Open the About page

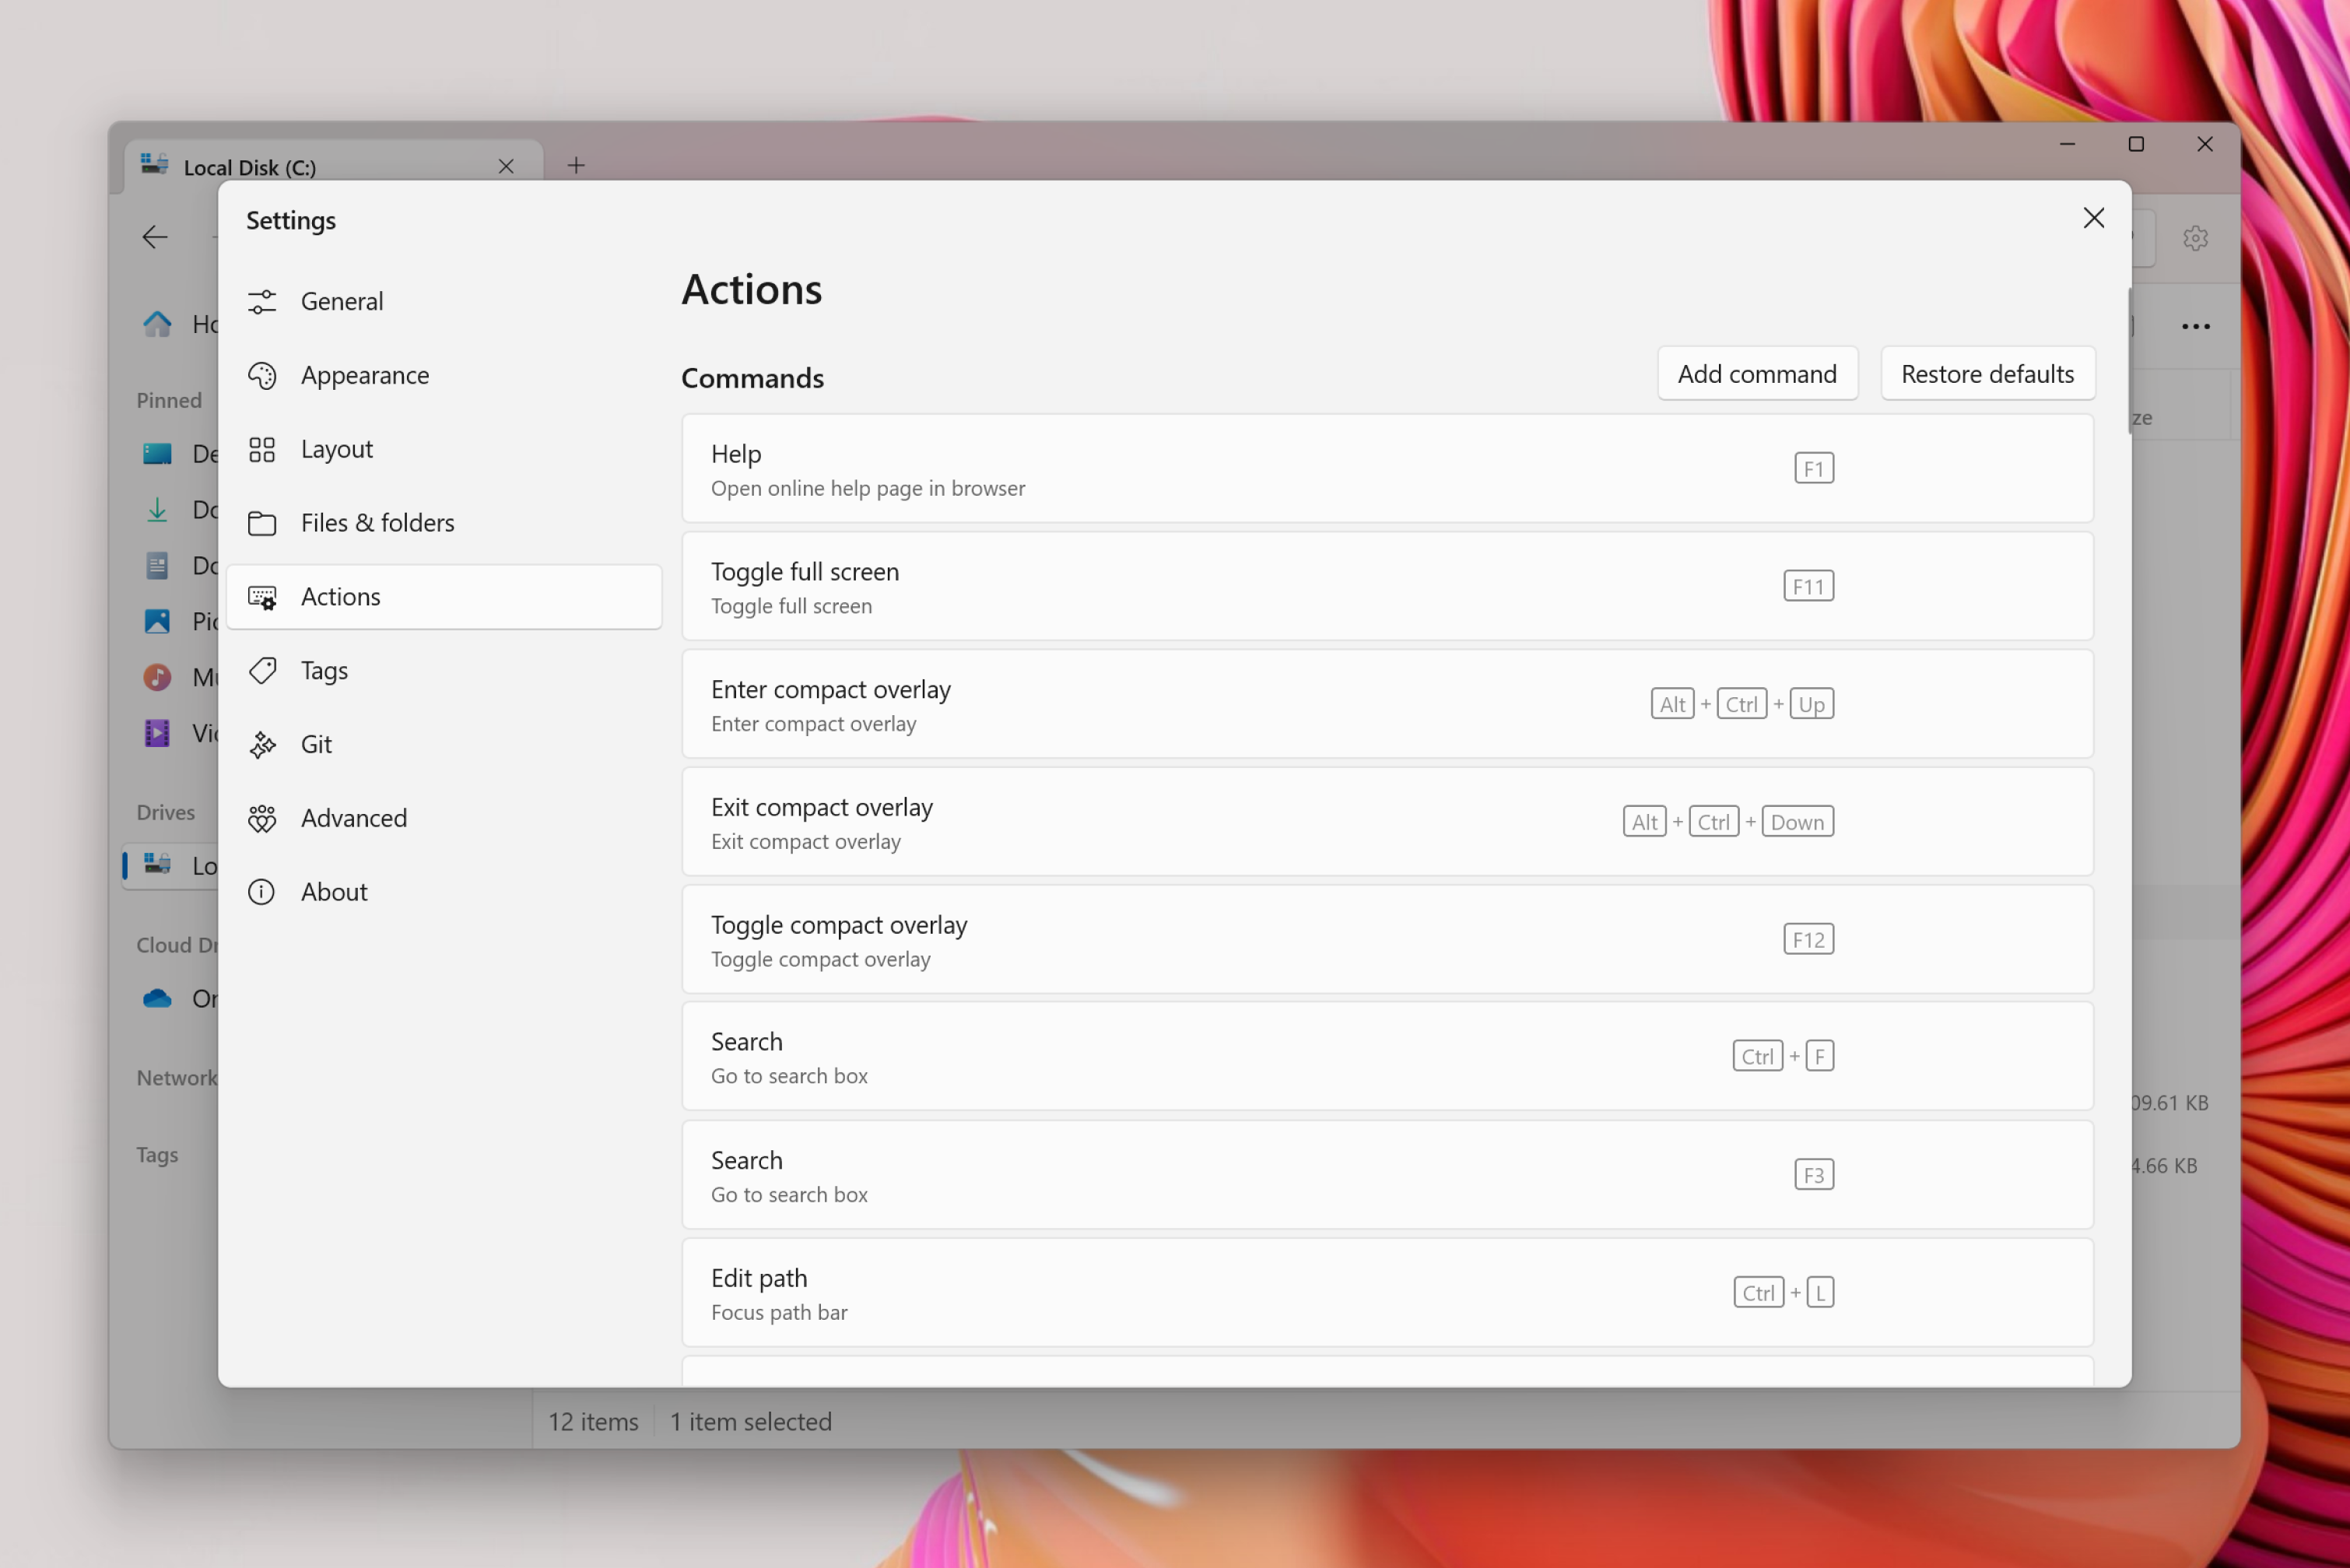pyautogui.click(x=334, y=891)
